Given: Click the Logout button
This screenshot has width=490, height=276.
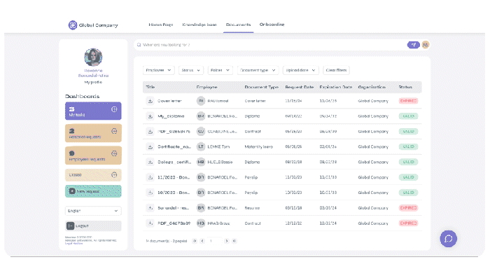Looking at the screenshot, I should 93,226.
